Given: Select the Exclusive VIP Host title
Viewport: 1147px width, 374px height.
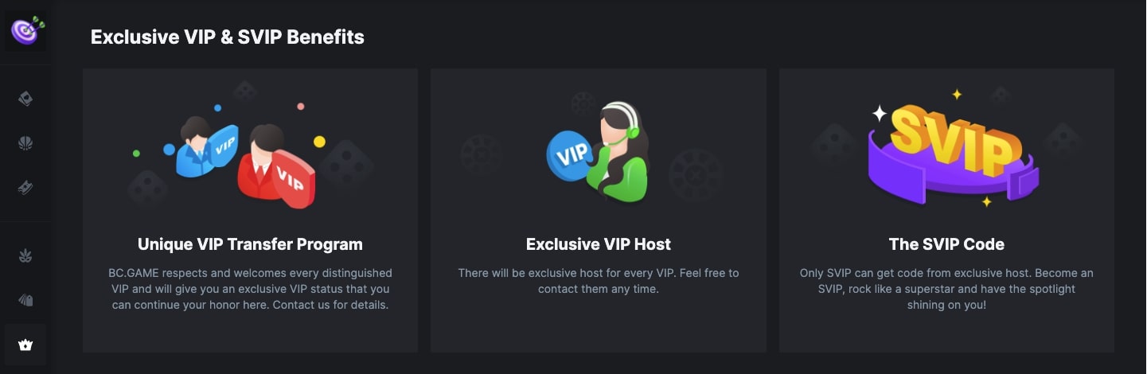Looking at the screenshot, I should (x=599, y=244).
